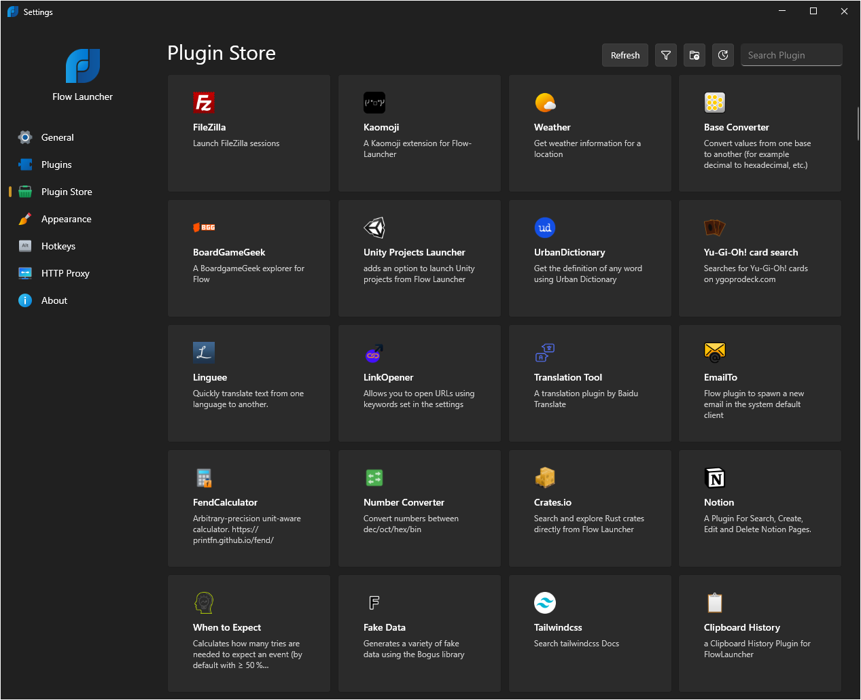The image size is (861, 700).
Task: Select the Translation Tool plugin title
Action: 568,377
